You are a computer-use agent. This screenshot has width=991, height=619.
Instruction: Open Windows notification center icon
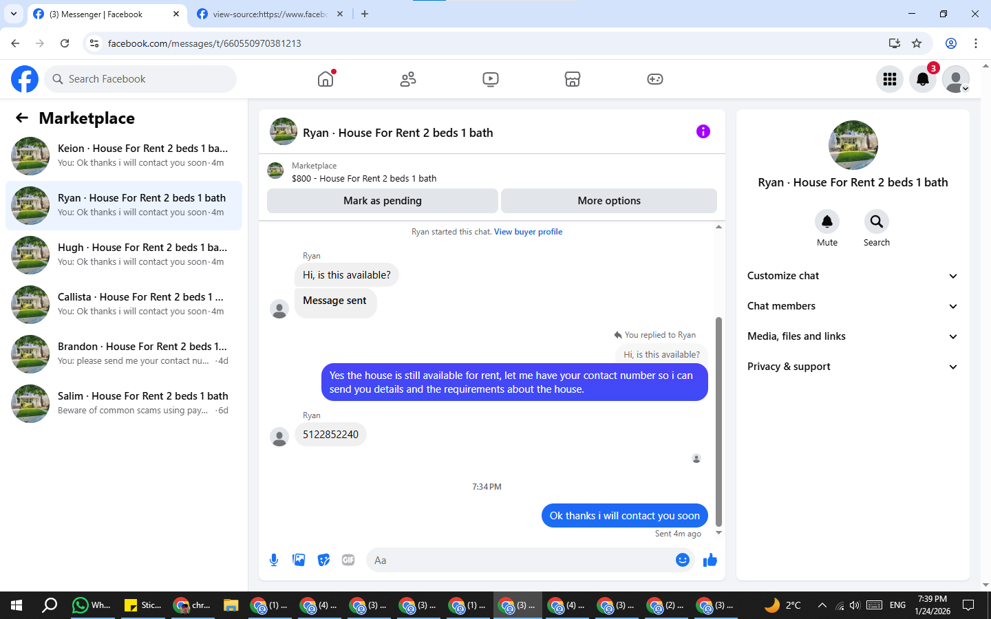pyautogui.click(x=968, y=605)
